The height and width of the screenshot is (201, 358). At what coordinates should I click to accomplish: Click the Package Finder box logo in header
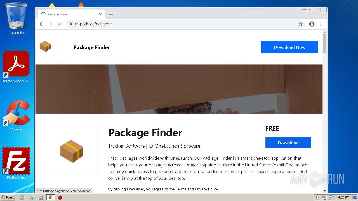[x=45, y=46]
